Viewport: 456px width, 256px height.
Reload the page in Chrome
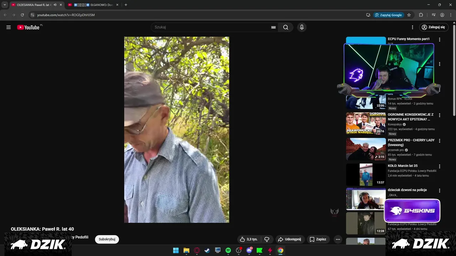click(x=22, y=15)
